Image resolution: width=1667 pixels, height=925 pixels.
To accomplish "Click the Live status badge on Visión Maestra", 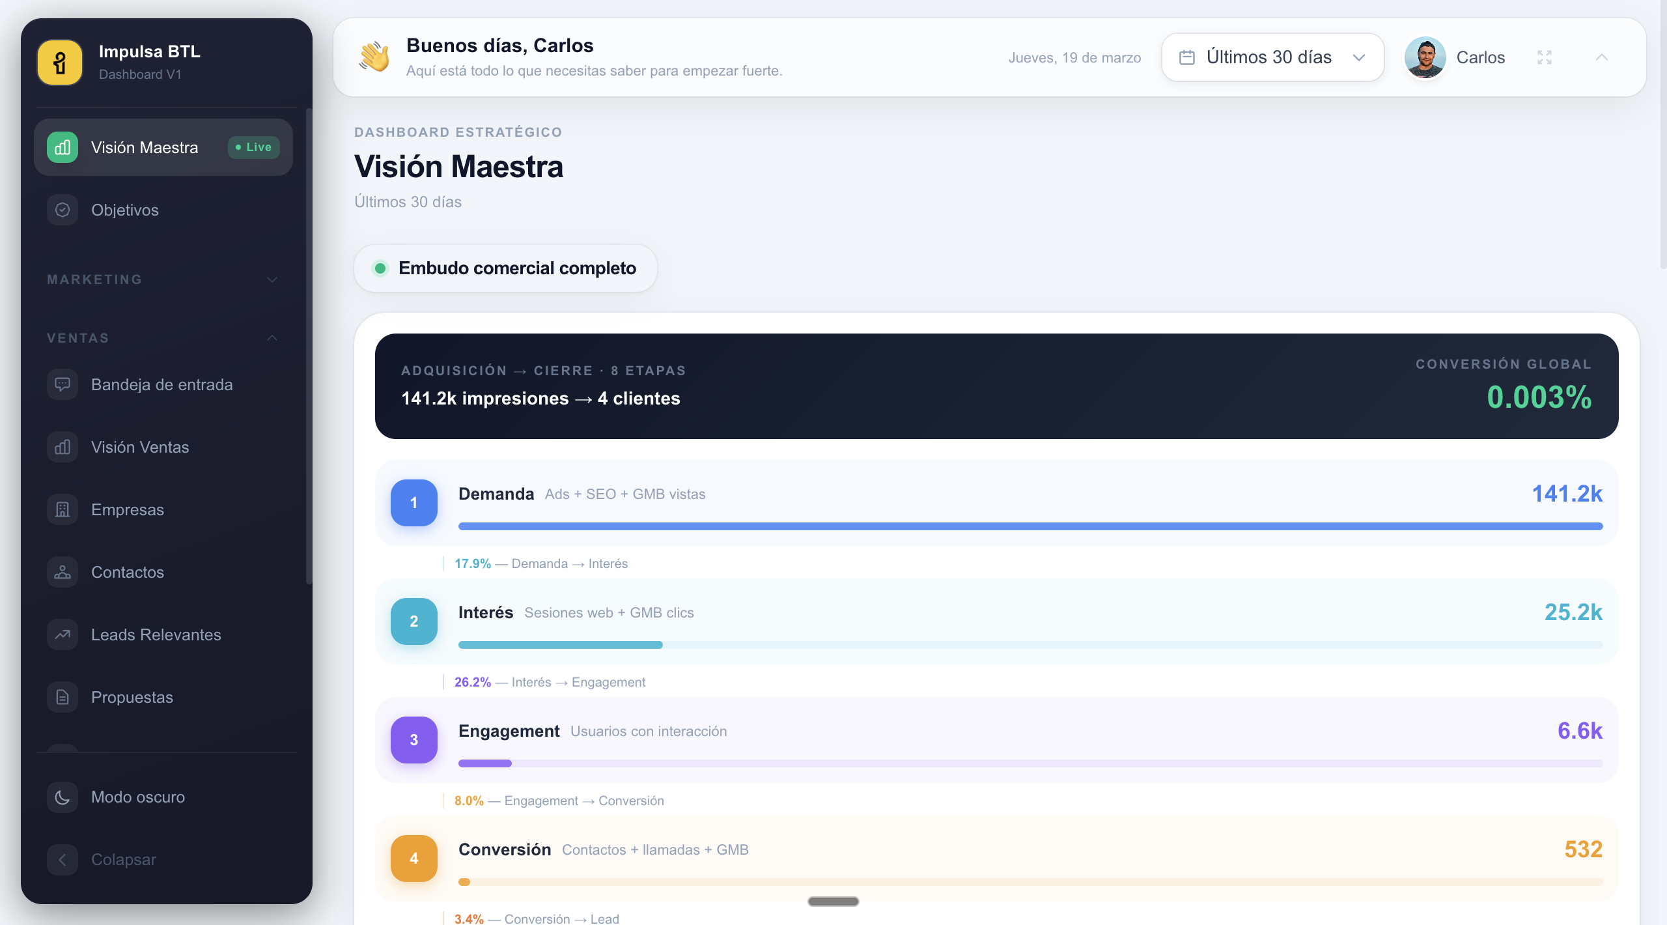I will pyautogui.click(x=253, y=147).
